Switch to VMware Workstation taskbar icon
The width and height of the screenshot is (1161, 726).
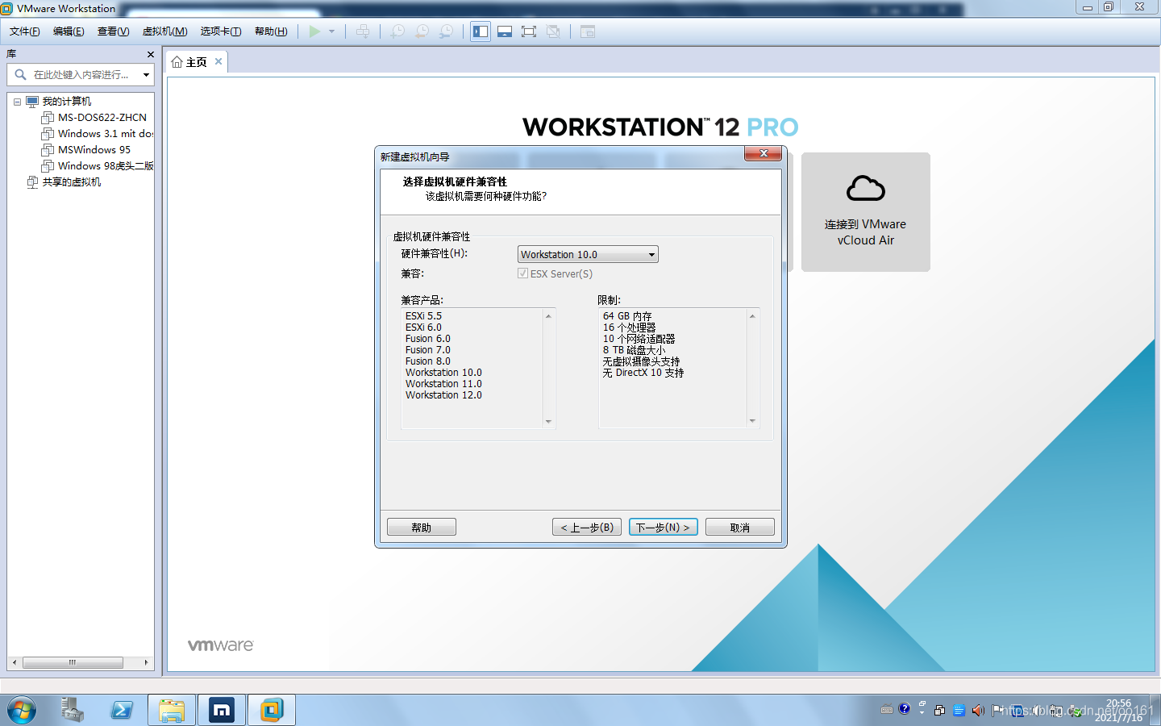coord(272,710)
